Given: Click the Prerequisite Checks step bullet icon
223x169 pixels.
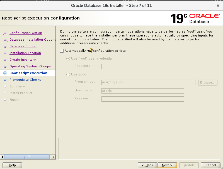Looking at the screenshot, I should pyautogui.click(x=5, y=80).
